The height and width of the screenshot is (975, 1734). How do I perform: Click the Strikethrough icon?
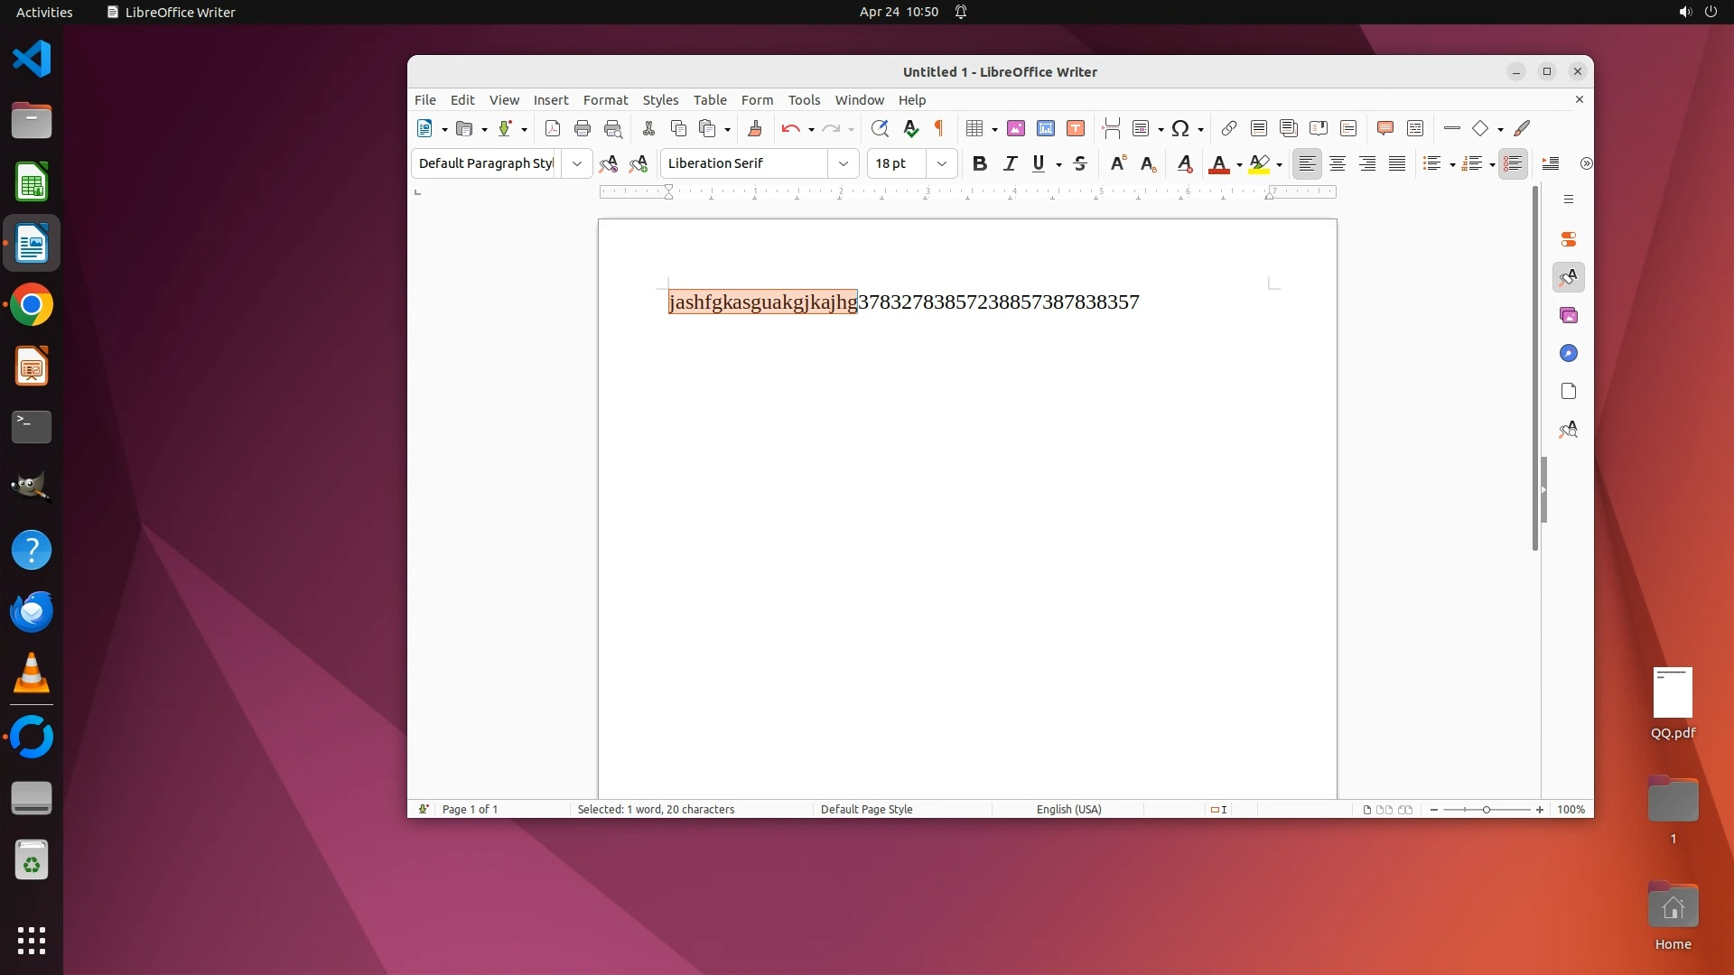[1080, 163]
